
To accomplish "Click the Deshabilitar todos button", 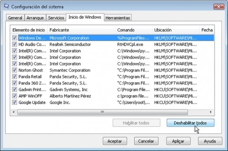I will point(191,123).
